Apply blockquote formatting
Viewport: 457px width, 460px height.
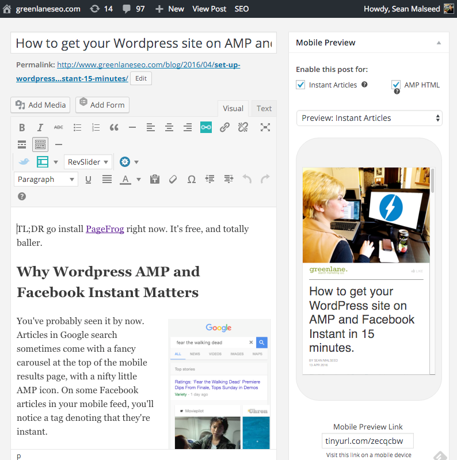click(x=114, y=128)
